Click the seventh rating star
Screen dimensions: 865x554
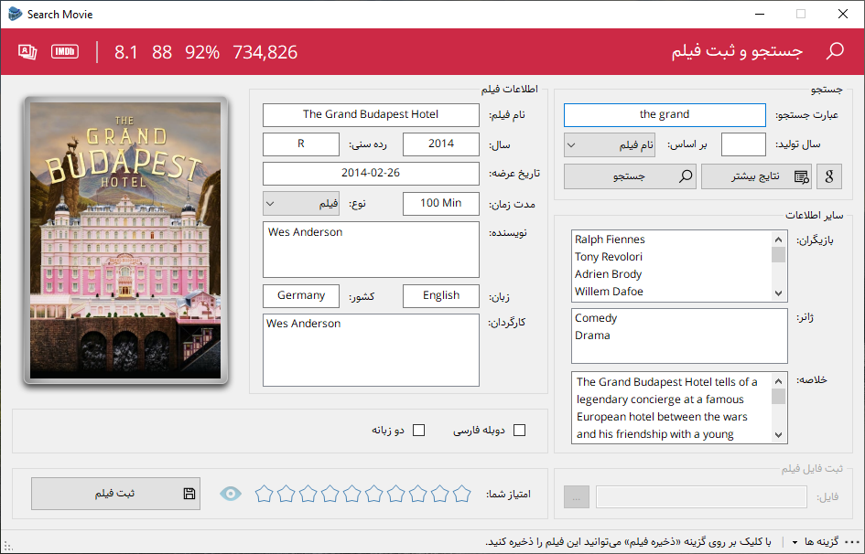(x=396, y=494)
